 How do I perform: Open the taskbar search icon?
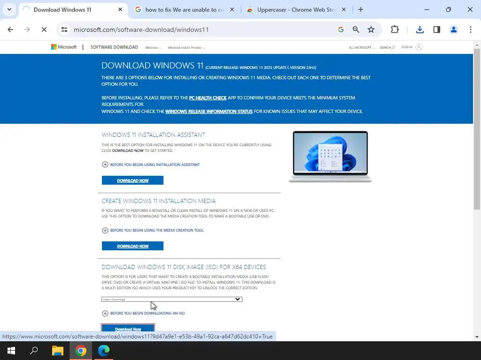pyautogui.click(x=34, y=351)
